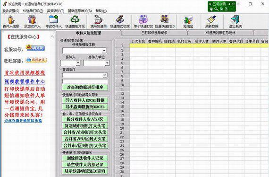This screenshot has width=269, height=177.
Task: Click the 复制城市到机打大头笔 button
Action: 85,126
